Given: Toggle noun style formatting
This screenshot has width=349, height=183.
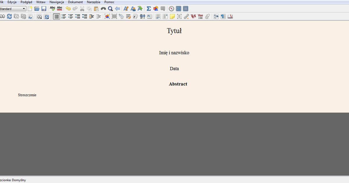Looking at the screenshot, I should coord(133,8).
